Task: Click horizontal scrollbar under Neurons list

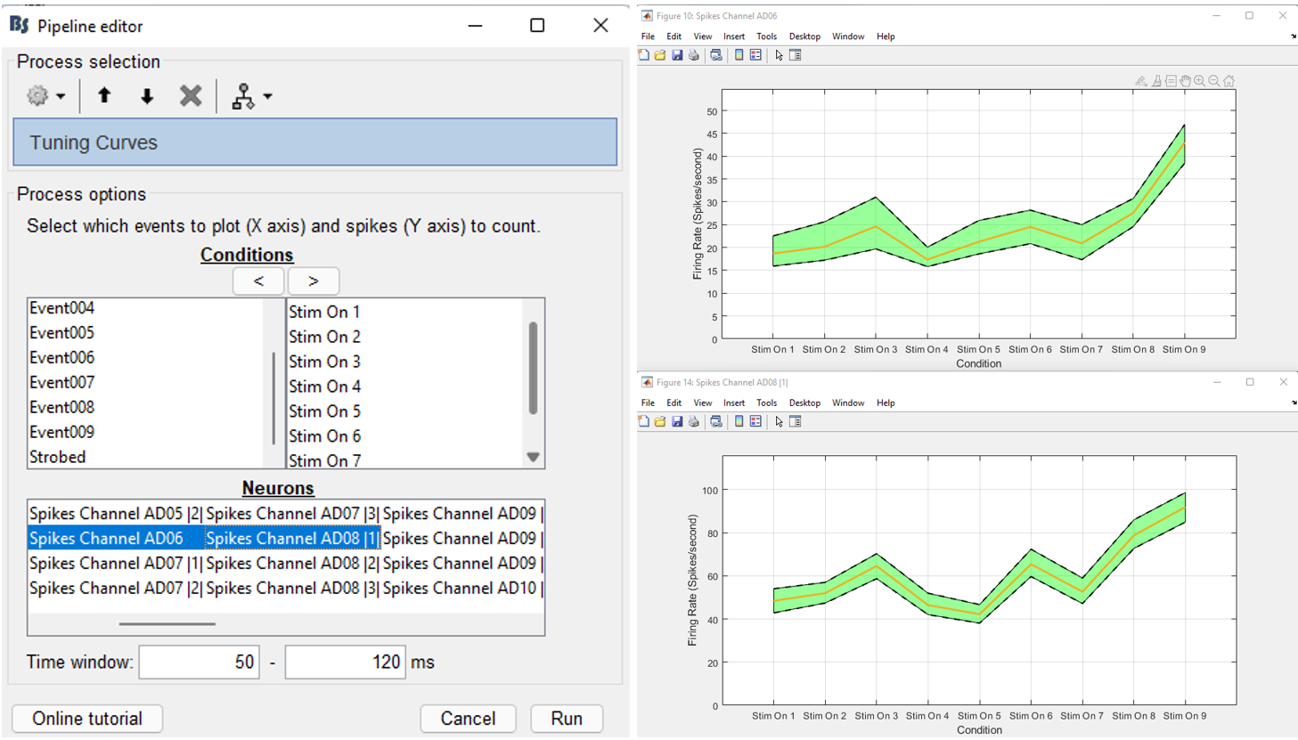Action: pos(167,624)
